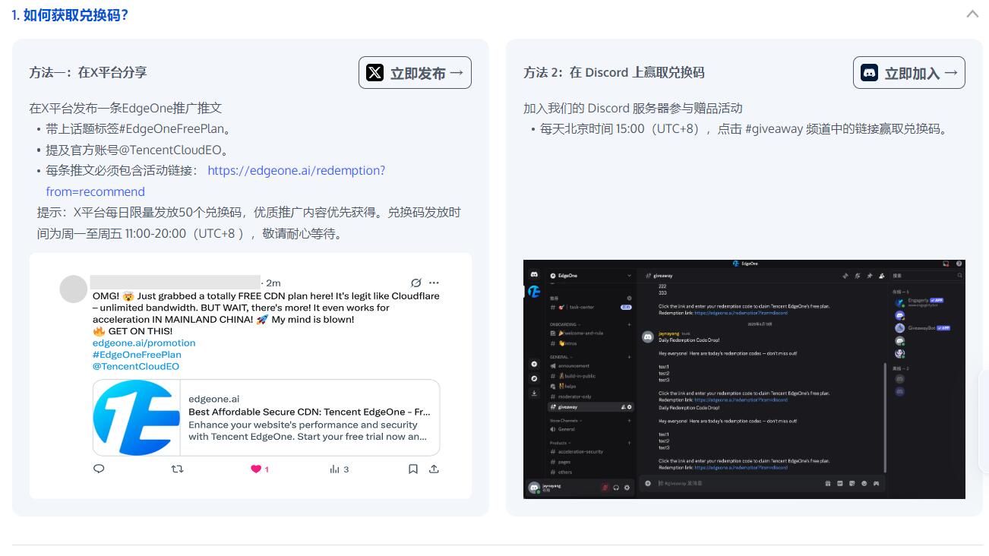Screen dimensions: 989x556
Task: Click the 1. 如何获取兑换码? heading
Action: 70,15
